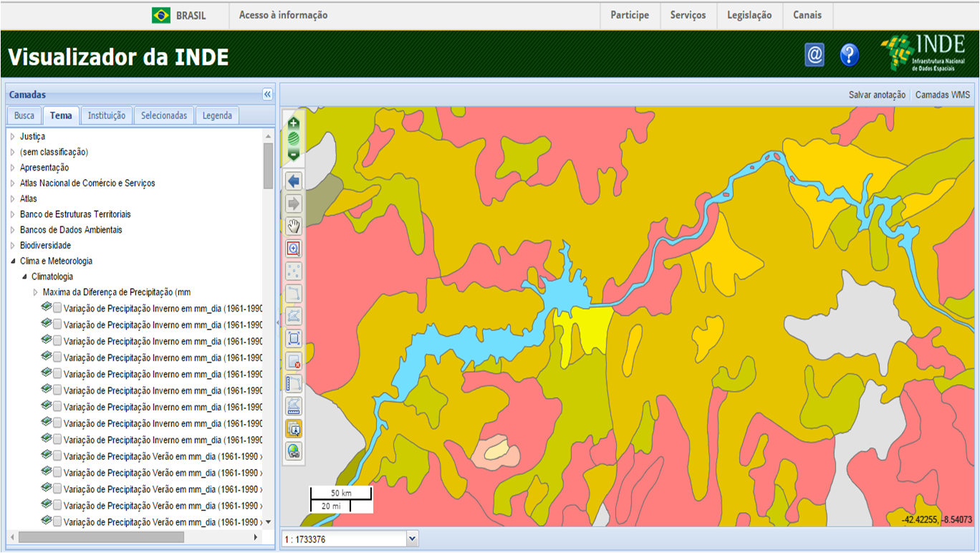Select the zoom-box magnifier tool
980x553 pixels.
[x=294, y=249]
